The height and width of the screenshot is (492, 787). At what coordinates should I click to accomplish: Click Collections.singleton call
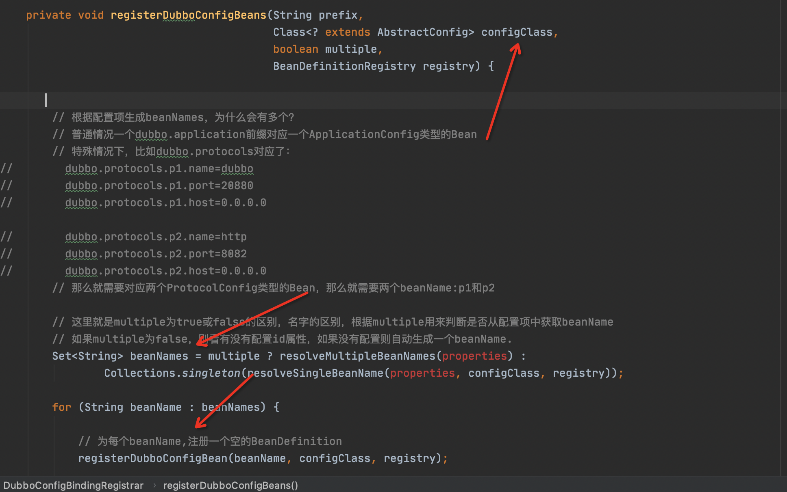172,373
